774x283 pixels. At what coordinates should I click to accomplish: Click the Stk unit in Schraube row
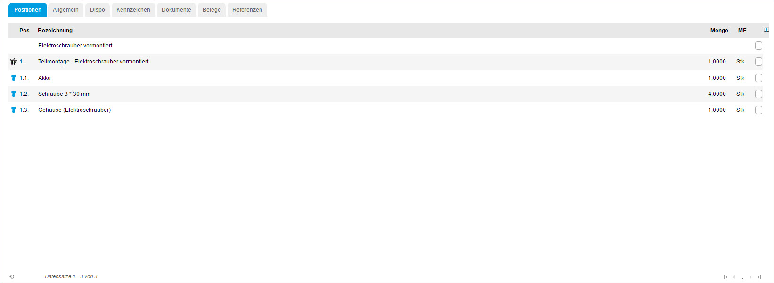(740, 94)
